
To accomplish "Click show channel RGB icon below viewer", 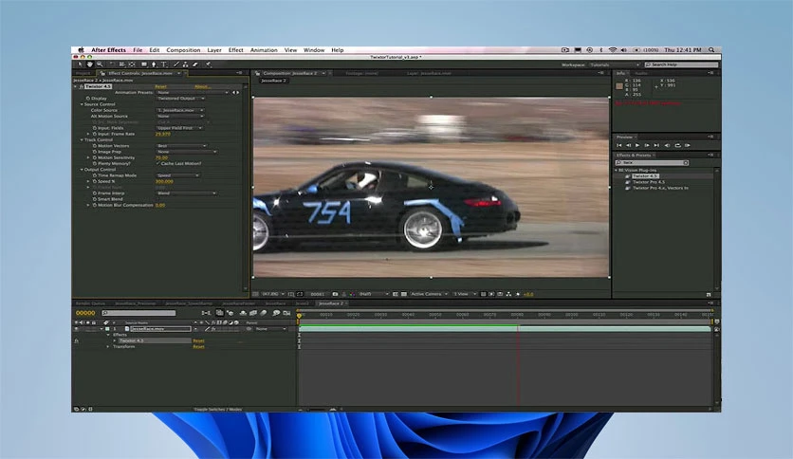I will point(353,294).
